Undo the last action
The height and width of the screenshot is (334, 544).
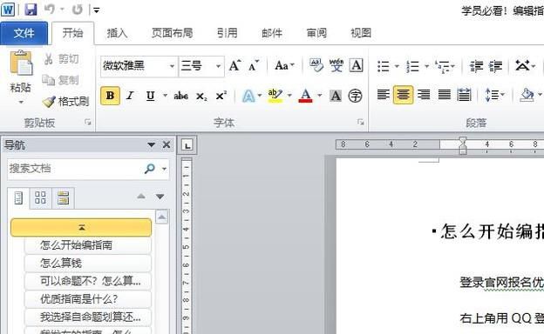pyautogui.click(x=49, y=10)
